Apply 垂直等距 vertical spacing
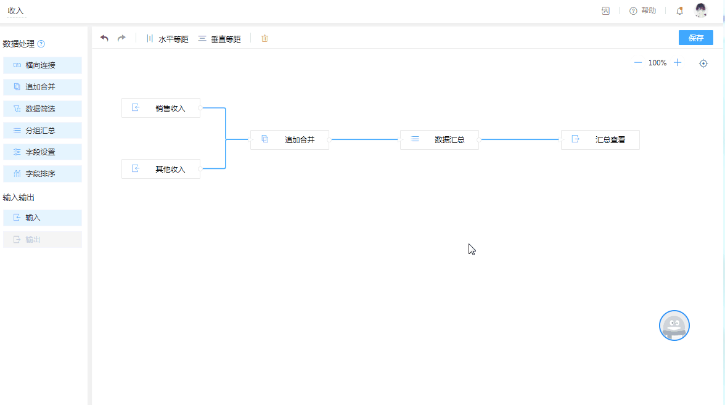Image resolution: width=725 pixels, height=405 pixels. 219,39
